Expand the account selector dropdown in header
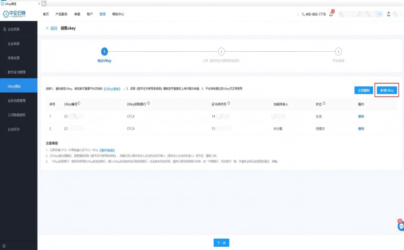 379,14
